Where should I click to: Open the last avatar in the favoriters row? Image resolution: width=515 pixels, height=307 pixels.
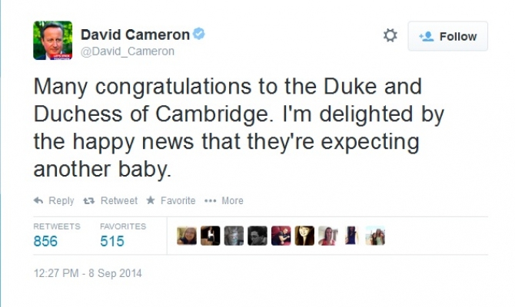pos(375,236)
